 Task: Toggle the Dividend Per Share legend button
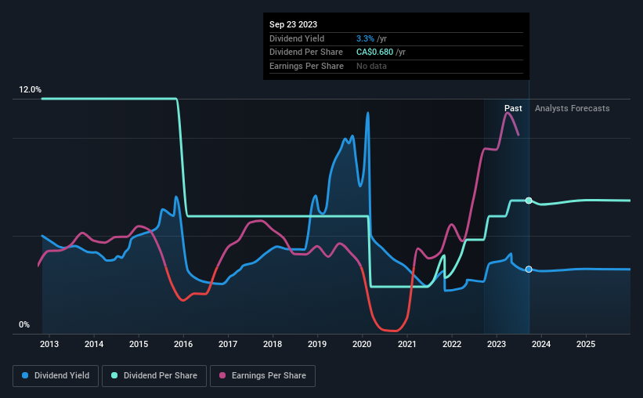pyautogui.click(x=154, y=376)
